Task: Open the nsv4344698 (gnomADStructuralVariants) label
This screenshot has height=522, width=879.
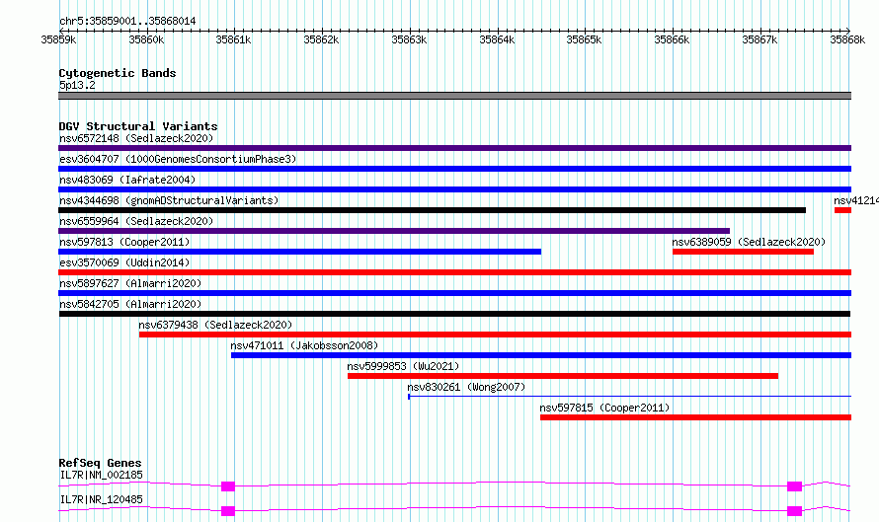Action: 169,200
